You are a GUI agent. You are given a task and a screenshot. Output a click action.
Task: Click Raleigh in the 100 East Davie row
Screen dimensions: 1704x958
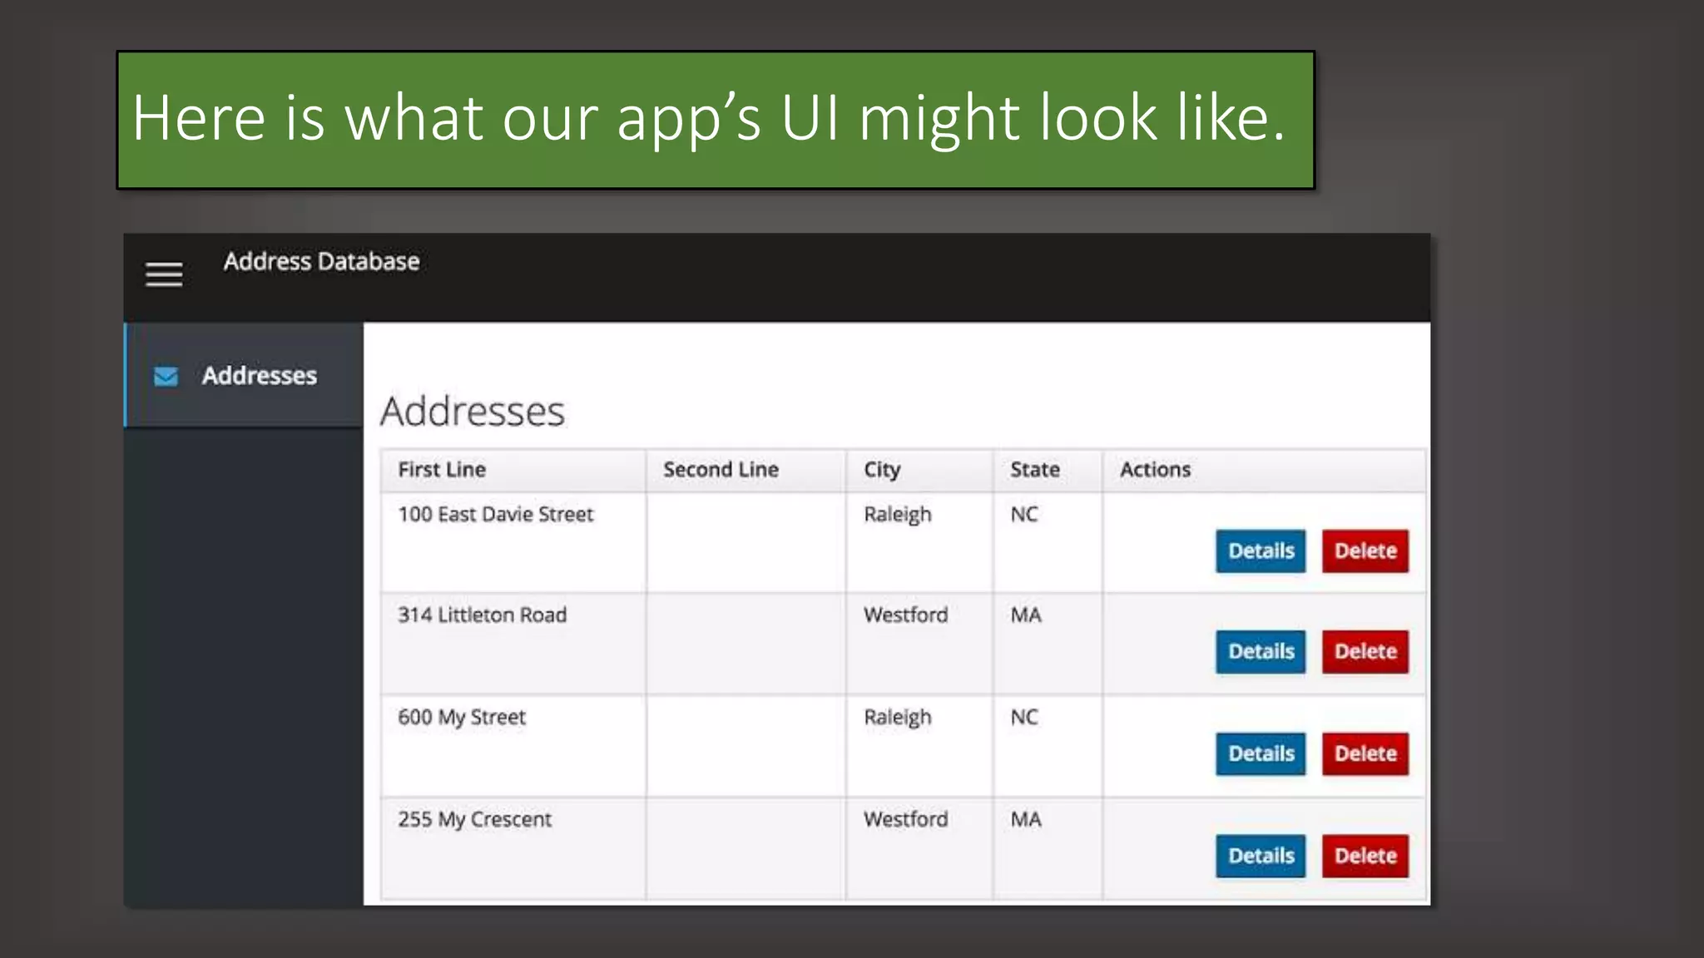(x=898, y=516)
